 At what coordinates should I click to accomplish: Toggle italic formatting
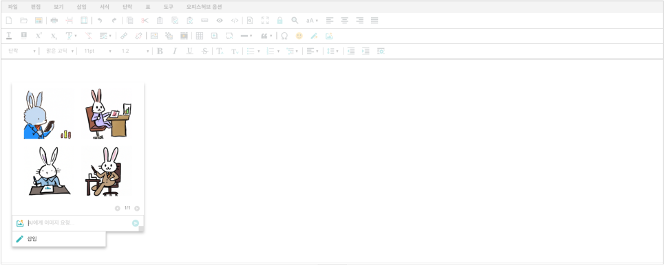[175, 51]
